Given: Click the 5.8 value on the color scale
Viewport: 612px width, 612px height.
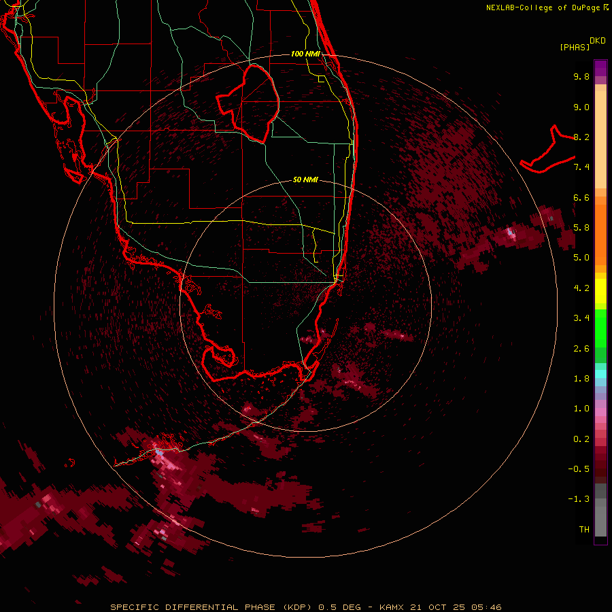Looking at the screenshot, I should coord(581,228).
